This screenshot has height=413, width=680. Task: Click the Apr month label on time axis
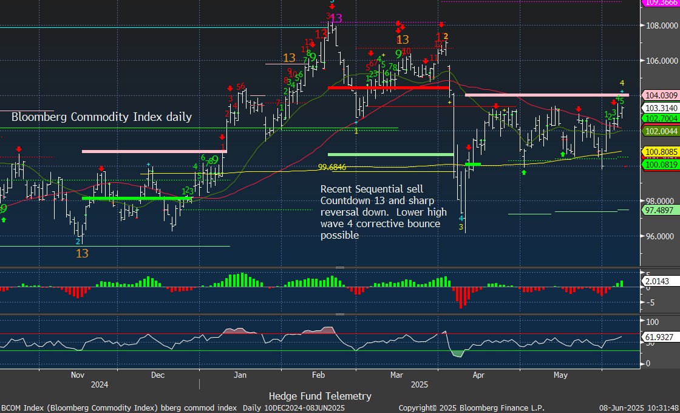[478, 375]
